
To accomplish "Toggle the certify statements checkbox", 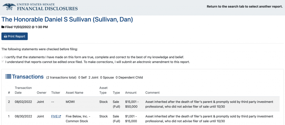I will (x=3, y=57).
